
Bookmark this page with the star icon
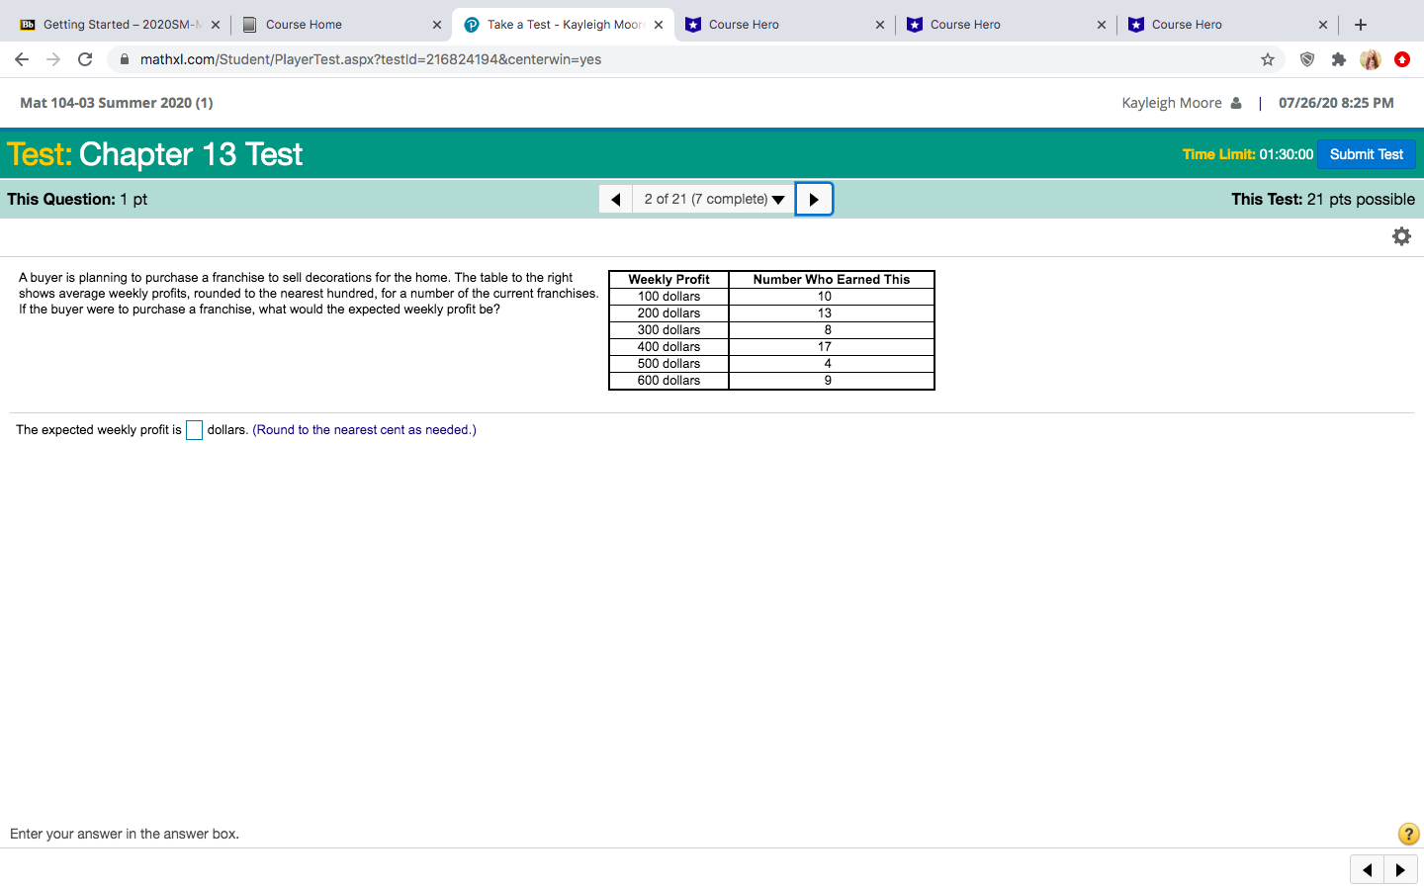[1268, 59]
